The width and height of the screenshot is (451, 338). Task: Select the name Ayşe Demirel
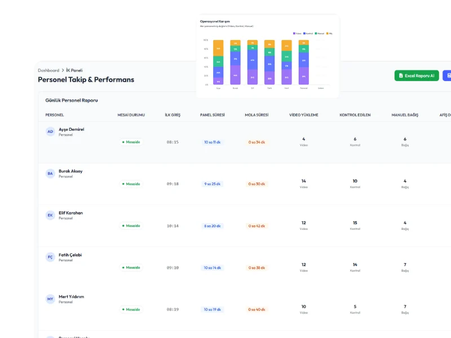tap(72, 130)
